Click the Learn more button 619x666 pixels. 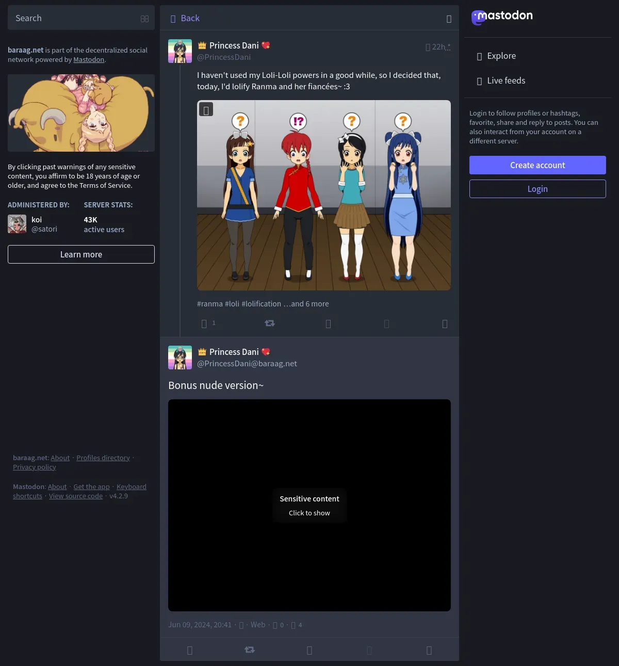click(x=81, y=254)
